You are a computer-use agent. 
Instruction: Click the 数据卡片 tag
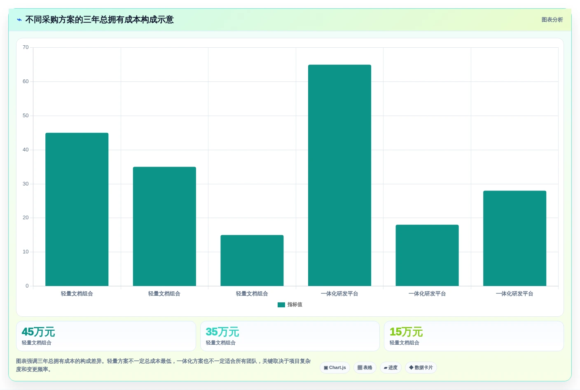[421, 368]
